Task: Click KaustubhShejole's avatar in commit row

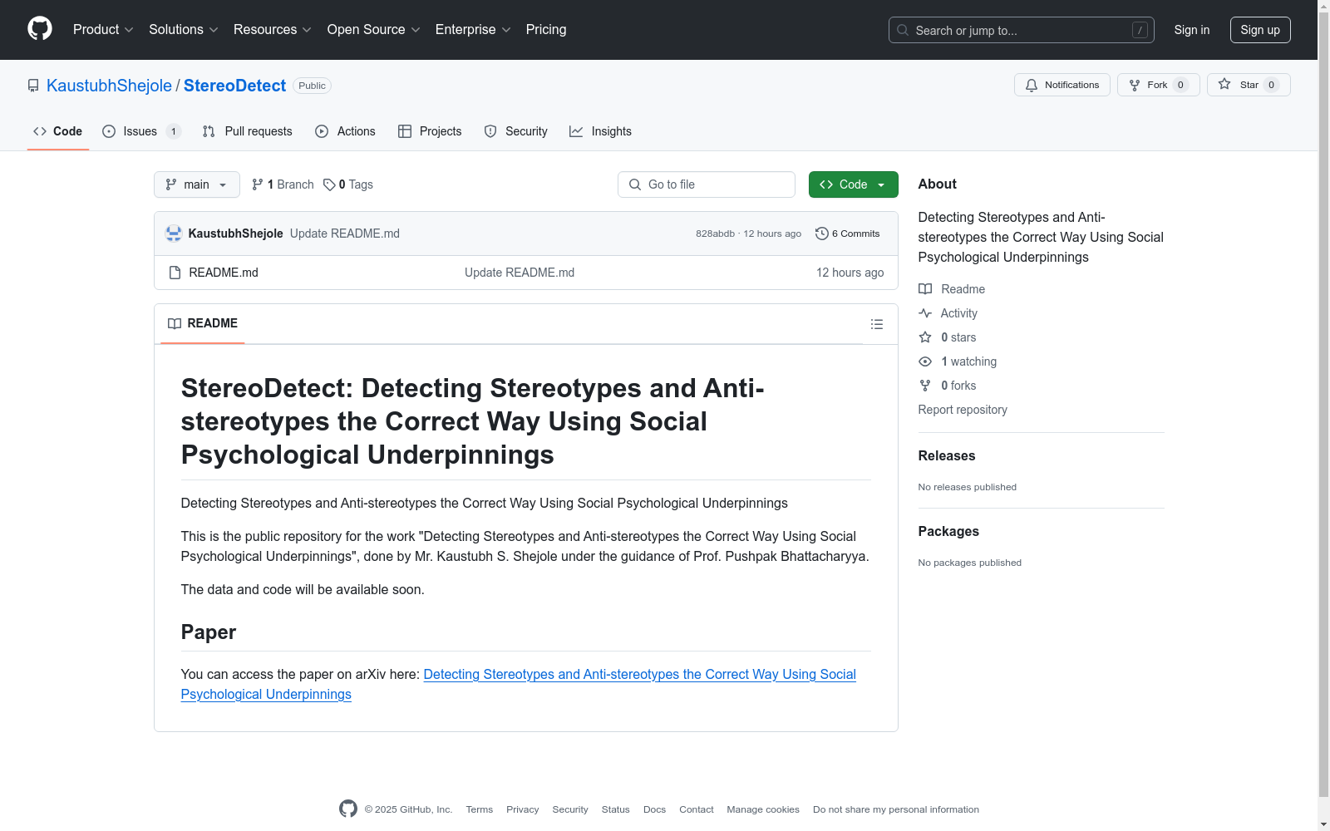Action: 174,234
